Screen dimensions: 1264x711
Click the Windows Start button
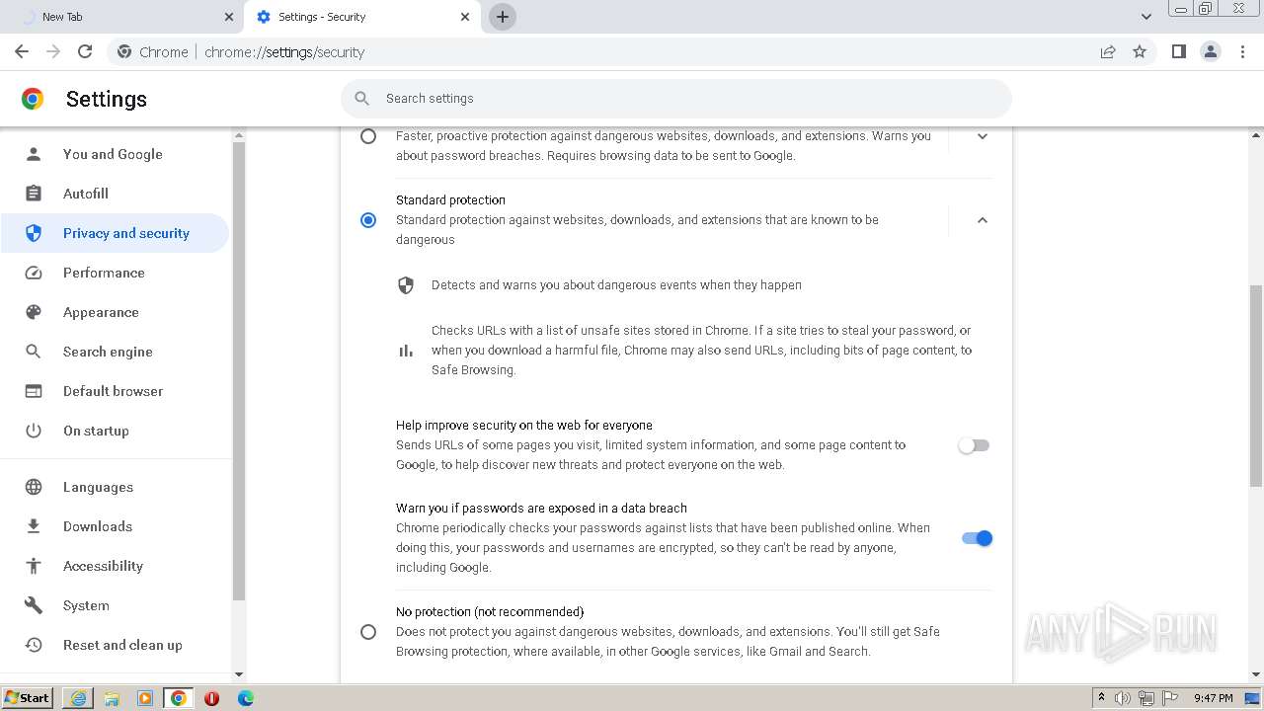[27, 698]
